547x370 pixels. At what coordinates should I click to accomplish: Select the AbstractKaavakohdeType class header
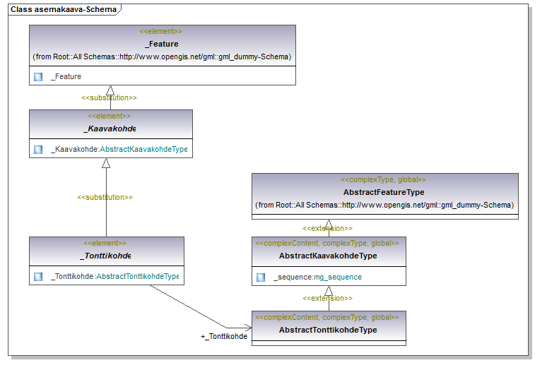[328, 256]
